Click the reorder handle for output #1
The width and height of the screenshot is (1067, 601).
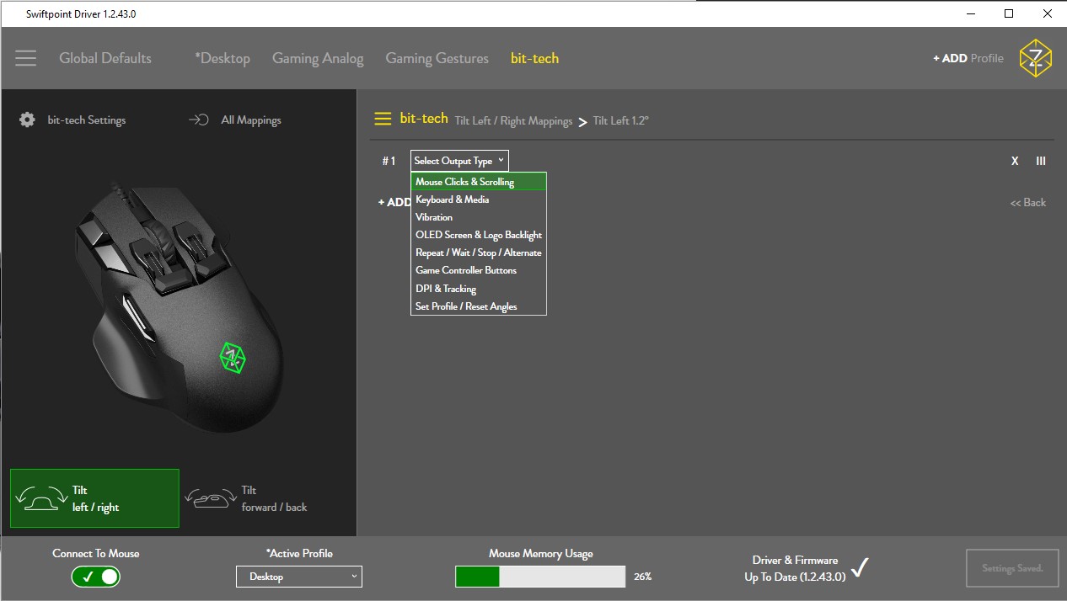pos(1041,161)
